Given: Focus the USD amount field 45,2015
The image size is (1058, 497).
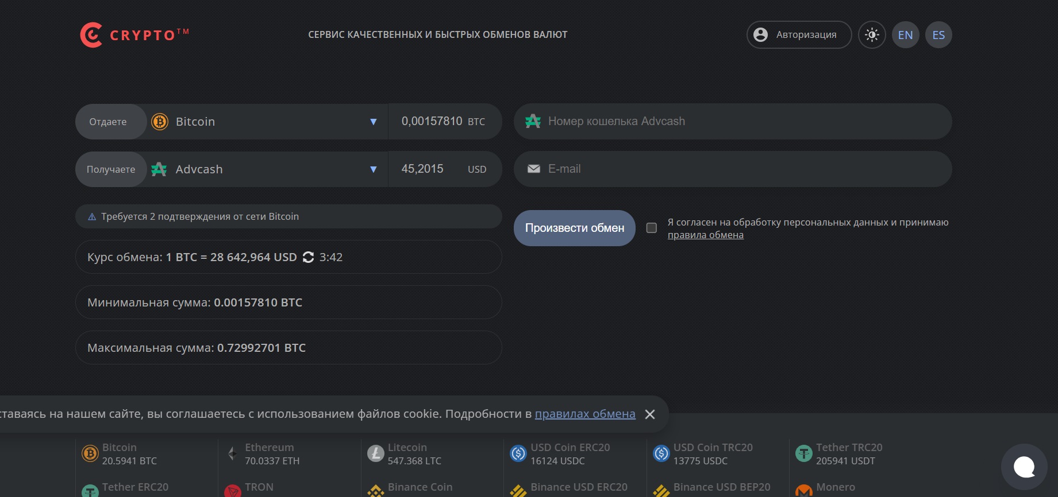Looking at the screenshot, I should pos(444,169).
